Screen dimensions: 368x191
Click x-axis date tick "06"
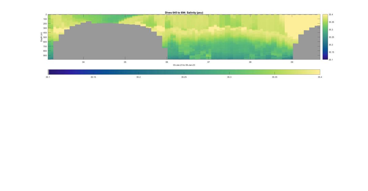pos(167,62)
